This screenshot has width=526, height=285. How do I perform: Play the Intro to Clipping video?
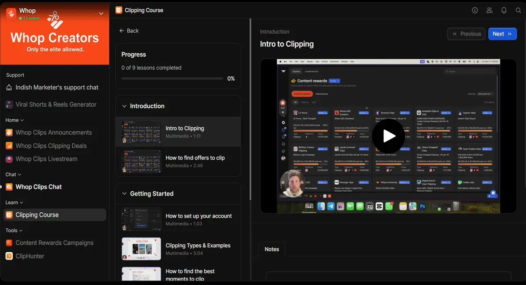388,136
